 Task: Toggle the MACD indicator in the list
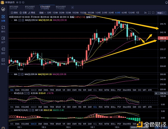pos(33,89)
